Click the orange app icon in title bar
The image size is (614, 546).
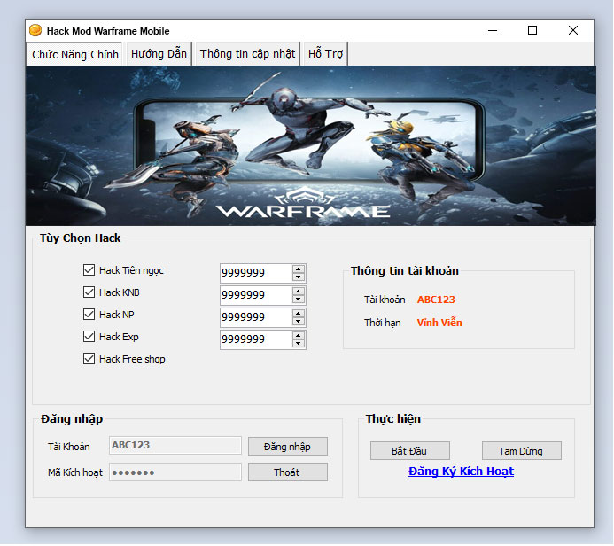tap(35, 31)
